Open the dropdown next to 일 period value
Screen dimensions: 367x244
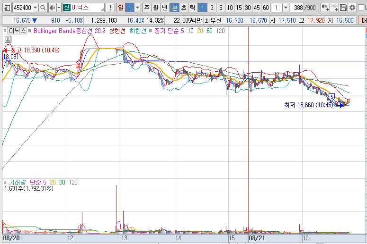(x=138, y=8)
